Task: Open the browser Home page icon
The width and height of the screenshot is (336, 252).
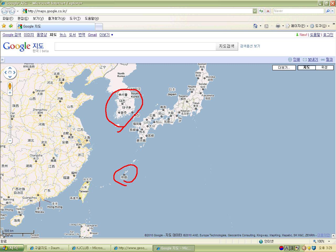Action: [x=255, y=26]
